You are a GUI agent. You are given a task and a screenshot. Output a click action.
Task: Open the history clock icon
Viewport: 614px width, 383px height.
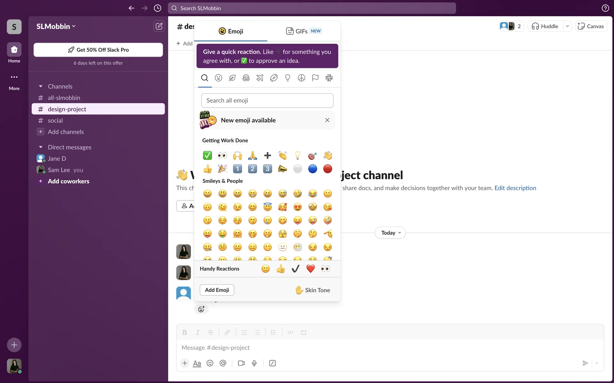pyautogui.click(x=157, y=8)
